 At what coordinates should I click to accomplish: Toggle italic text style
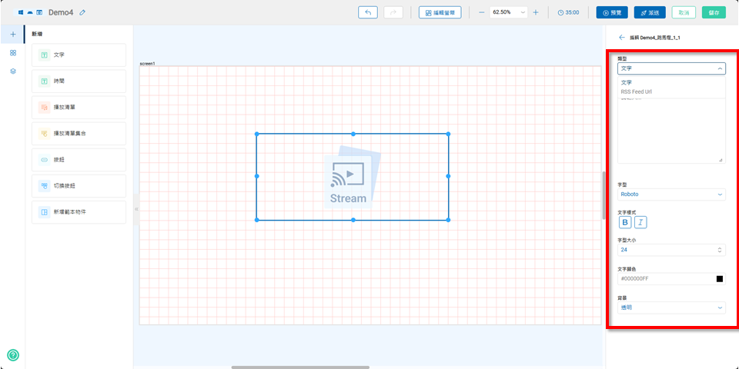pos(640,222)
